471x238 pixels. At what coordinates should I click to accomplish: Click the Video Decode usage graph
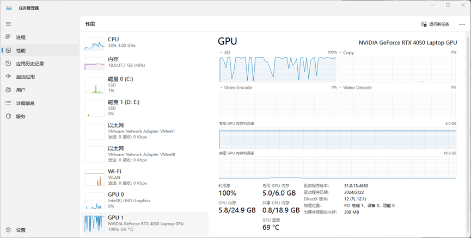(397, 104)
